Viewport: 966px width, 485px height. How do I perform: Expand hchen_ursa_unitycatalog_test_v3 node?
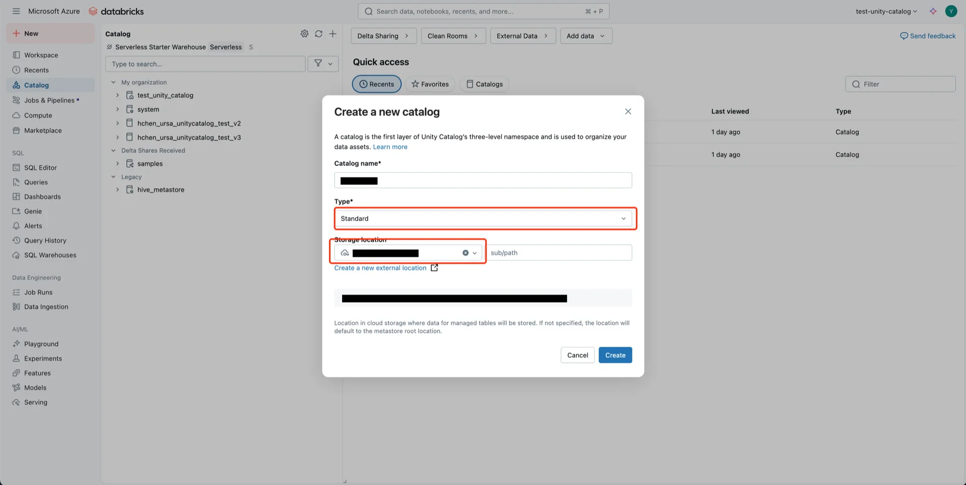coord(117,137)
